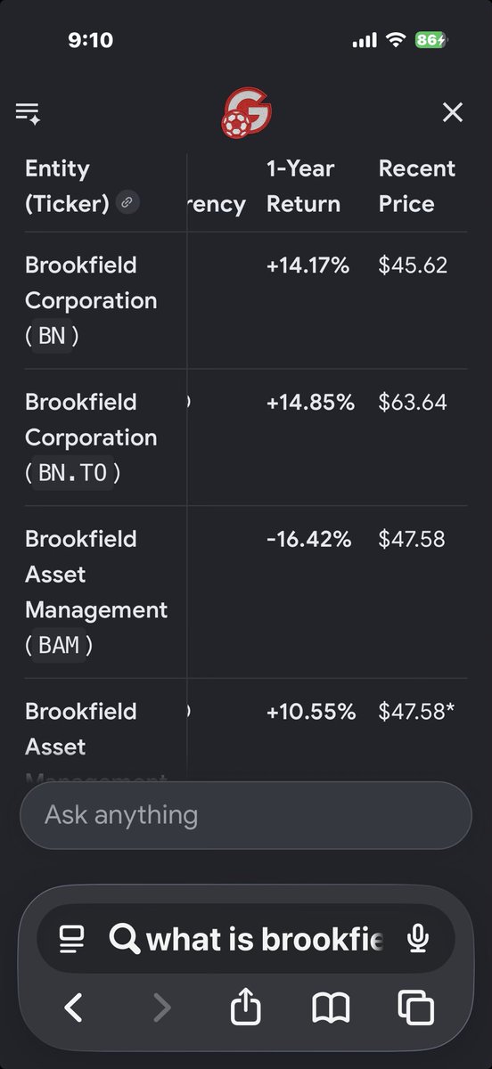This screenshot has width=492, height=1069.
Task: Go back with the left chevron
Action: [74, 1008]
